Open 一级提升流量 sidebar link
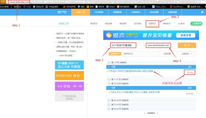 (70, 42)
